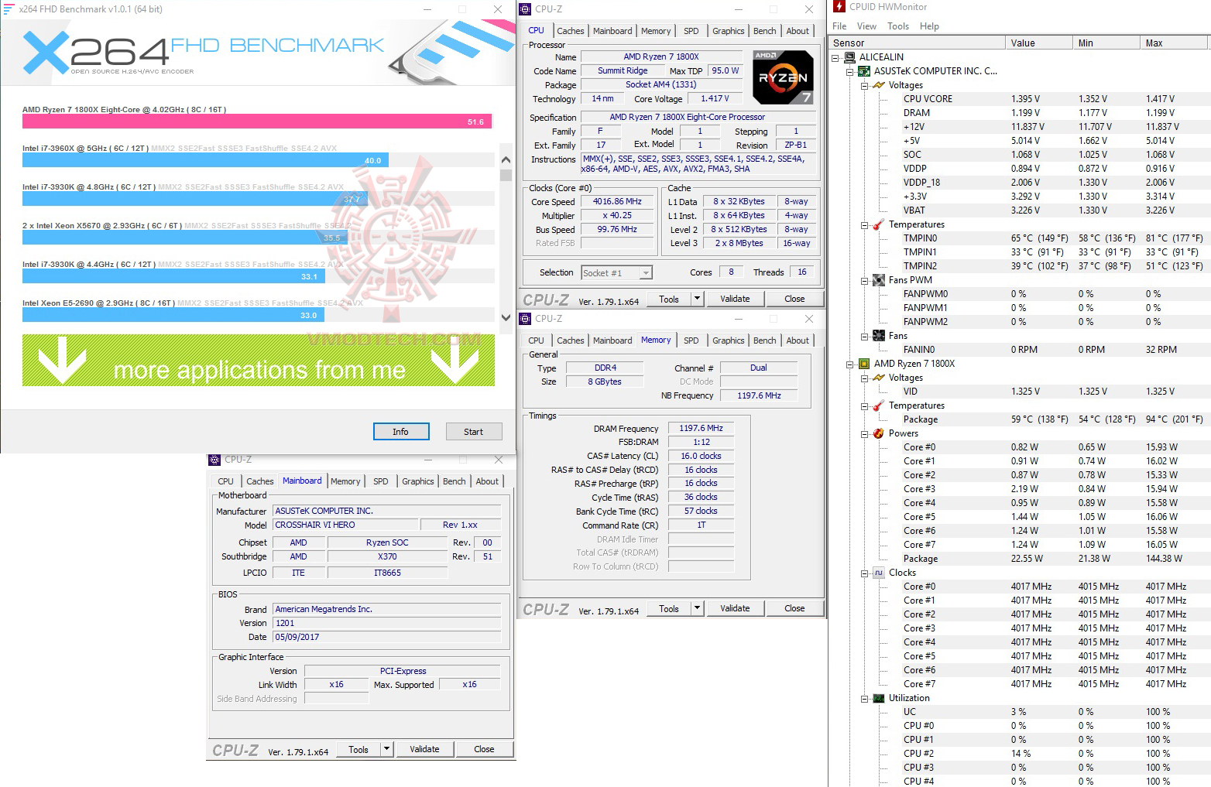Screen dimensions: 1211x787
Task: Open the Socket #1 selection dropdown
Action: (x=646, y=273)
